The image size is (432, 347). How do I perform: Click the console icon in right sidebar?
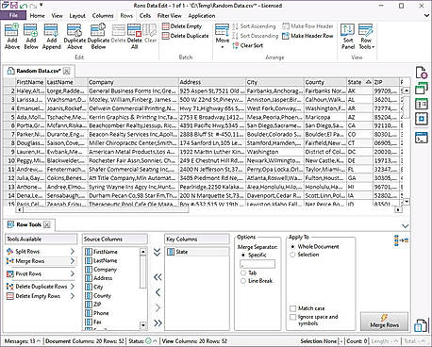pos(422,138)
